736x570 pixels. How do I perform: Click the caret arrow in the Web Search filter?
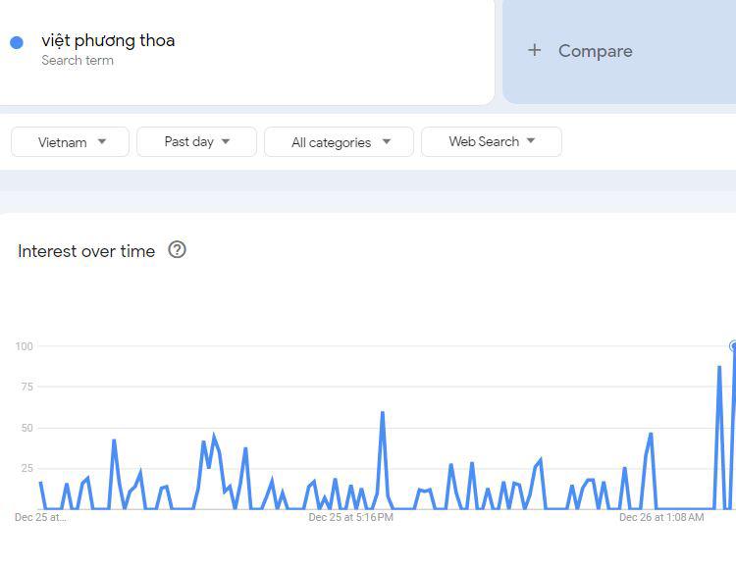pos(531,141)
